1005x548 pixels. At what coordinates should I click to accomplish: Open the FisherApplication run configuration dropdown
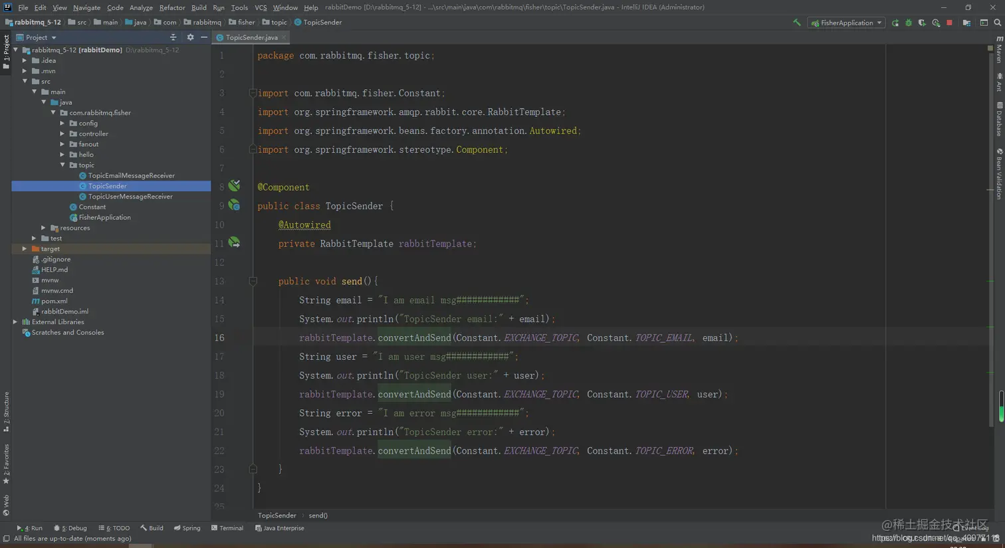846,23
